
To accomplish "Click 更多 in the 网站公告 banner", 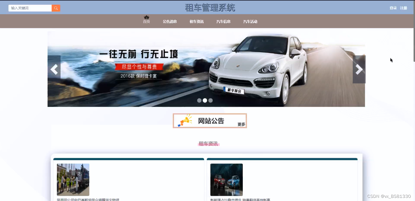I will coord(241,124).
